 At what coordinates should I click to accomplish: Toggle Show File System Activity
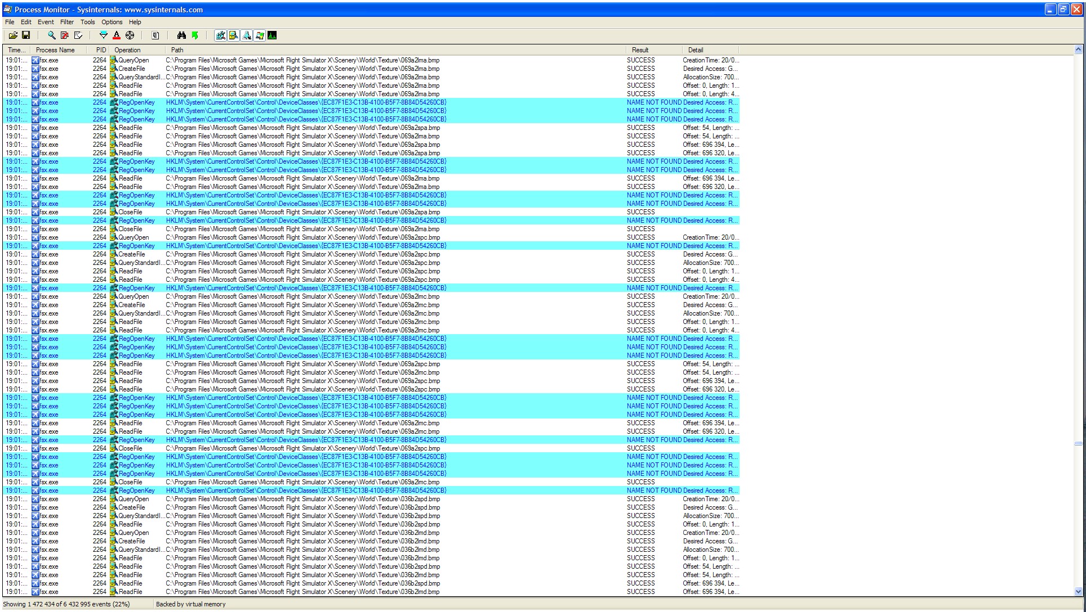(x=234, y=35)
